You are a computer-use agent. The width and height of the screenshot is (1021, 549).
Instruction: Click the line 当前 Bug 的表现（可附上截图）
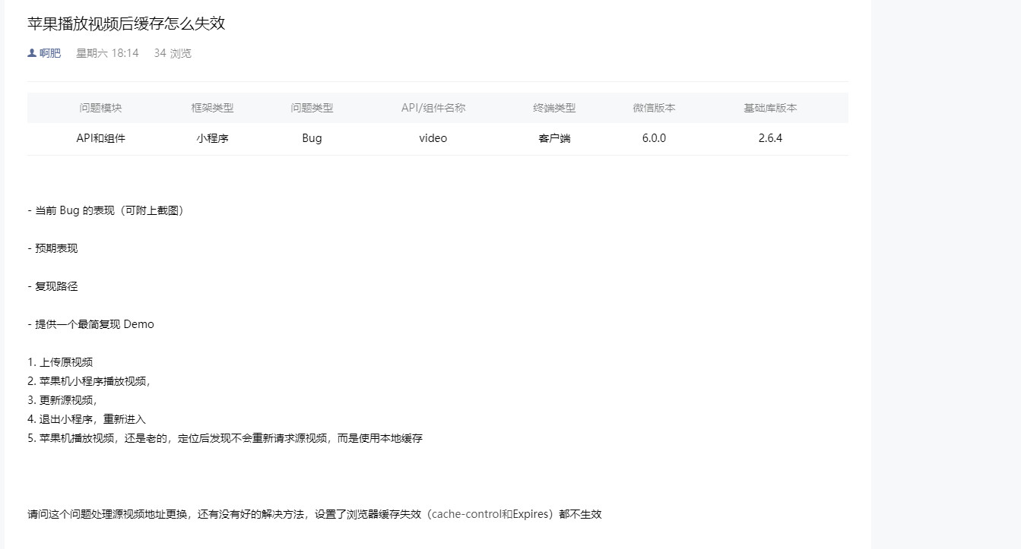(x=106, y=210)
